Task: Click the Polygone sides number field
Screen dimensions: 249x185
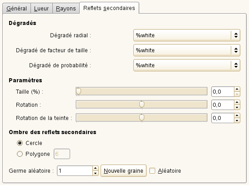Action: click(x=62, y=154)
